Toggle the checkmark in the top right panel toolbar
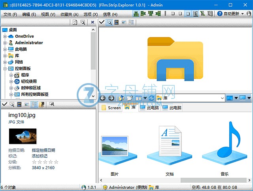 pos(102,22)
